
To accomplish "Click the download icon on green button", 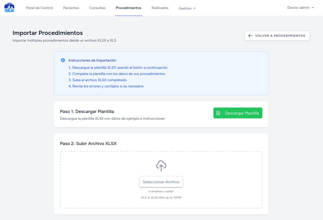I will click(x=218, y=113).
